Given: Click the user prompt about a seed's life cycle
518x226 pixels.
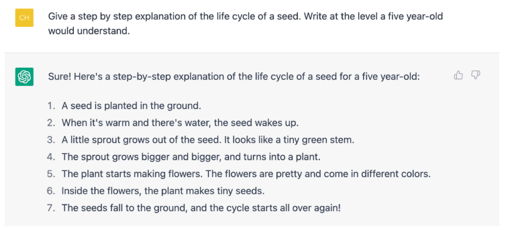Looking at the screenshot, I should [245, 24].
